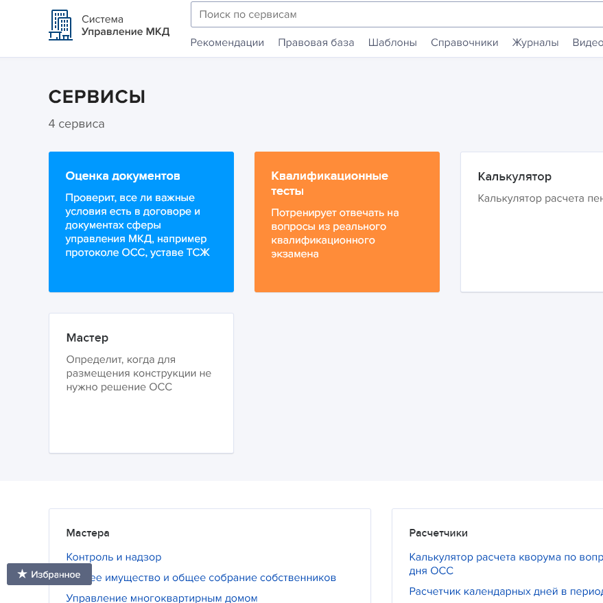The height and width of the screenshot is (603, 603).
Task: Open Калькулятор расчета кворума link
Action: (506, 564)
